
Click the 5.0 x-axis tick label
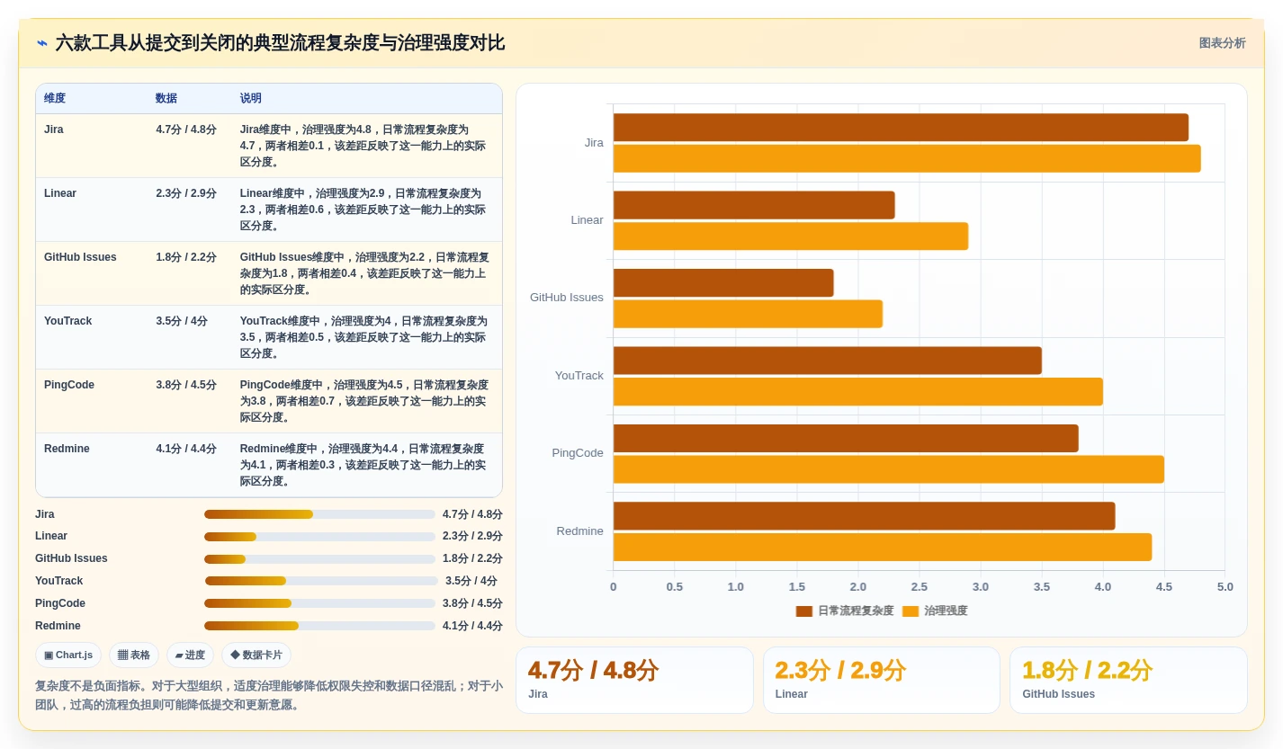(1225, 587)
